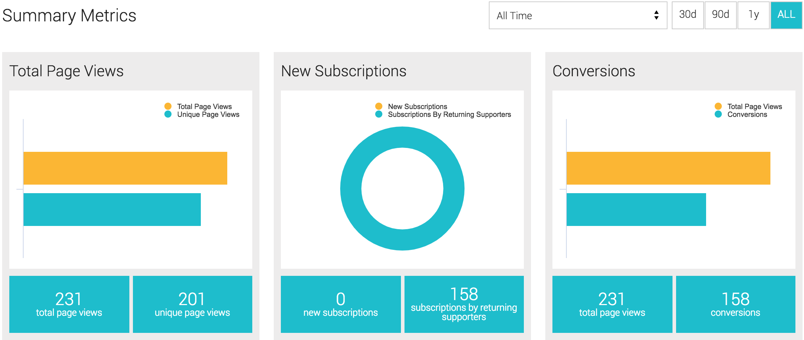Select the 30d time range button
Viewport: 804px width, 340px height.
688,15
